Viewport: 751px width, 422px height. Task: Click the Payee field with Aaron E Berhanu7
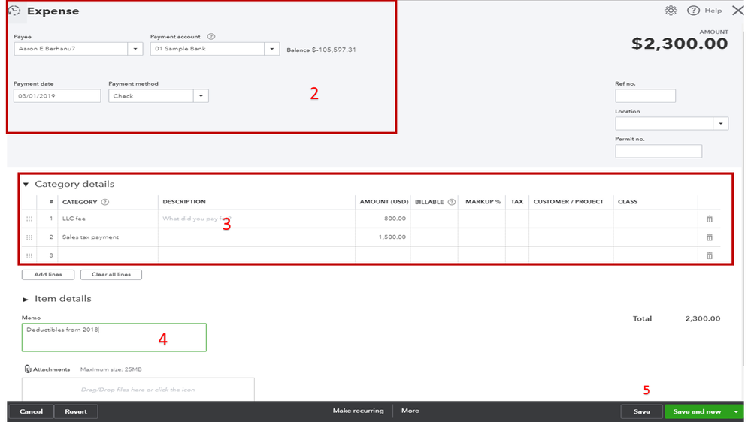tap(71, 49)
